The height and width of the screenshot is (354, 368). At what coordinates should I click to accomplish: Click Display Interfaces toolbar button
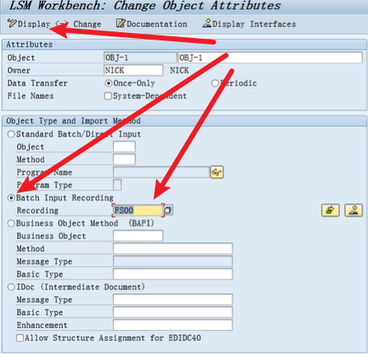(x=249, y=24)
